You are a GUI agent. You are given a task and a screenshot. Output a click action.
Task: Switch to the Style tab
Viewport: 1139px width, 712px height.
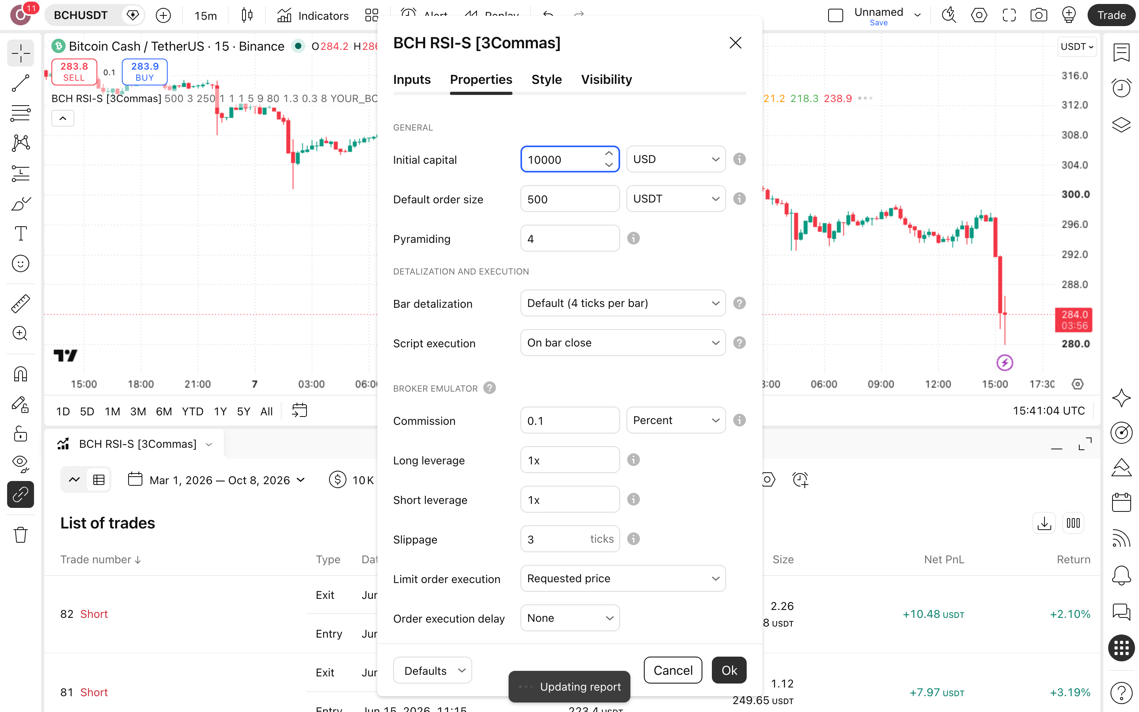[547, 79]
